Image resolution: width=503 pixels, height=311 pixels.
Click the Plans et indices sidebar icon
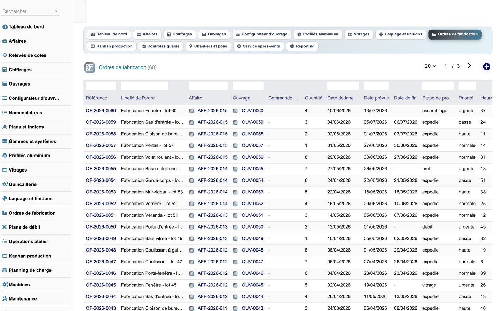(x=5, y=127)
